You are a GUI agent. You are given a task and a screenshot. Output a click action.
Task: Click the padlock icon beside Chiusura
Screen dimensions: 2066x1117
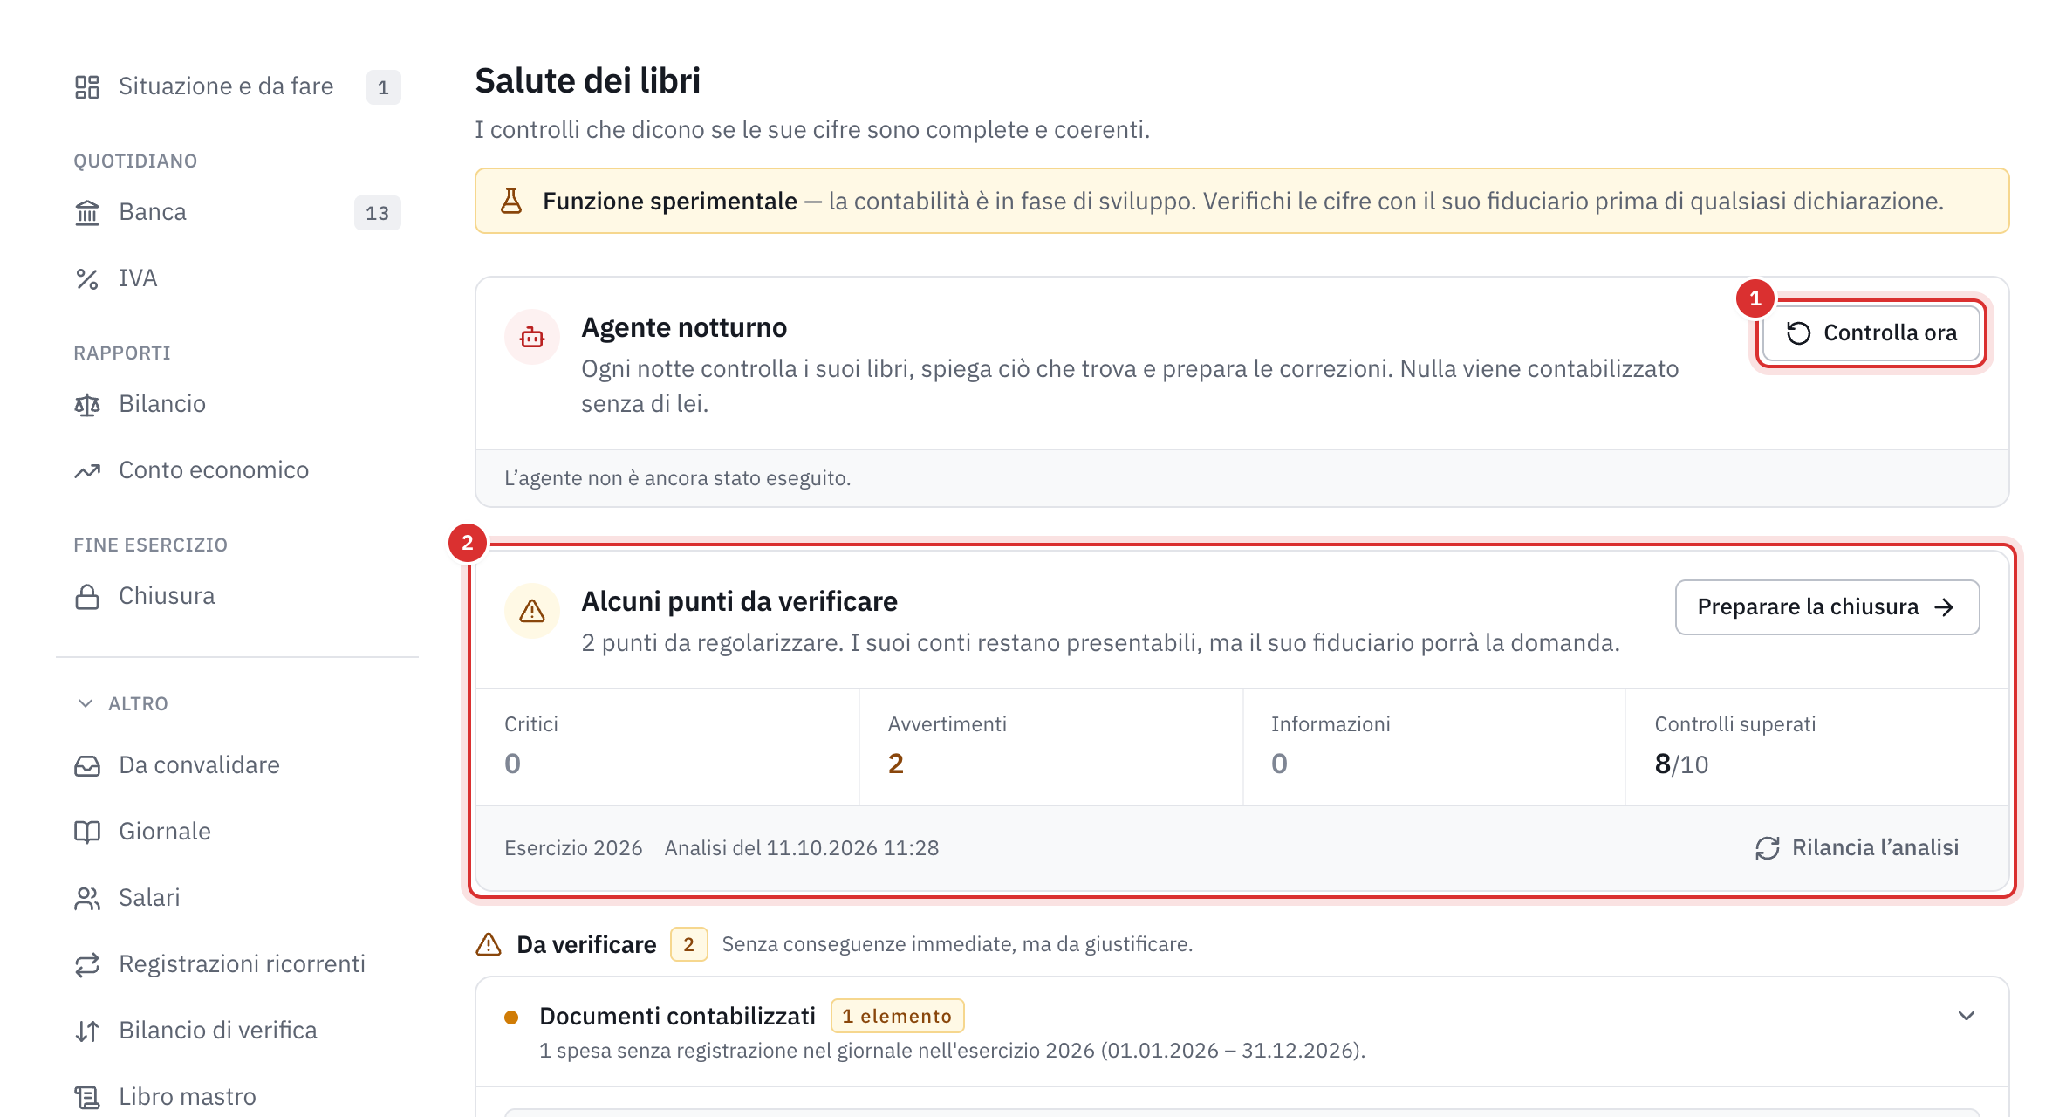[87, 596]
